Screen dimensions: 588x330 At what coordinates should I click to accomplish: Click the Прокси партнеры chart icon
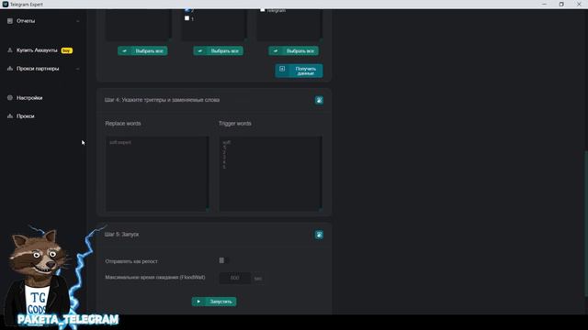(10, 69)
